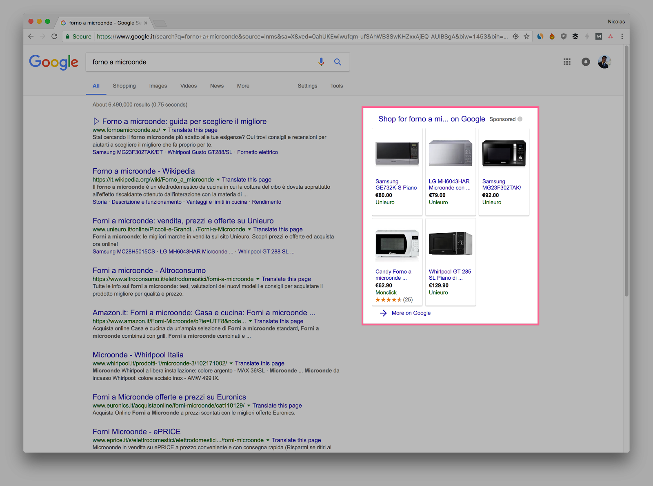Open the Google account profile picture
Image resolution: width=653 pixels, height=486 pixels.
pyautogui.click(x=604, y=62)
